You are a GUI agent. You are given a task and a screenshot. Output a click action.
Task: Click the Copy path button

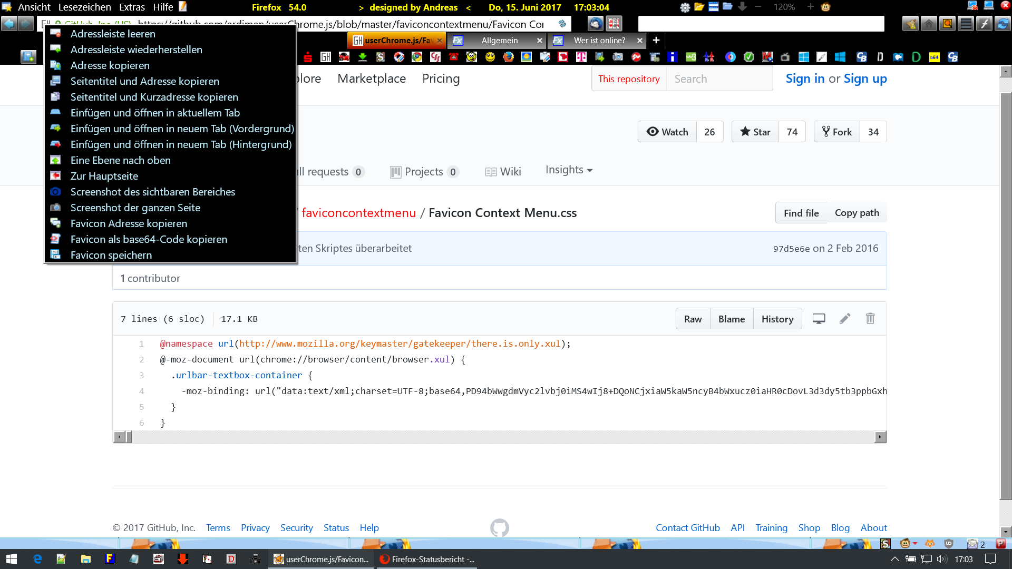(x=857, y=213)
